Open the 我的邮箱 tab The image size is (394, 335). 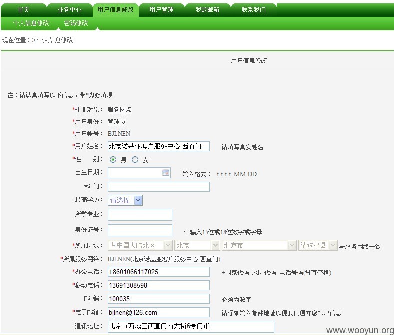coord(207,10)
